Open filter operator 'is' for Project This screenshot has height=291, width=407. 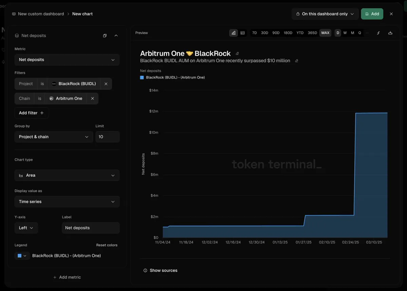42,84
